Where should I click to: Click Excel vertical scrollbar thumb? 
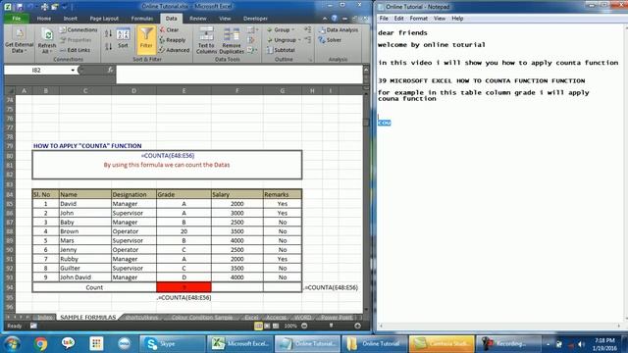(x=366, y=122)
